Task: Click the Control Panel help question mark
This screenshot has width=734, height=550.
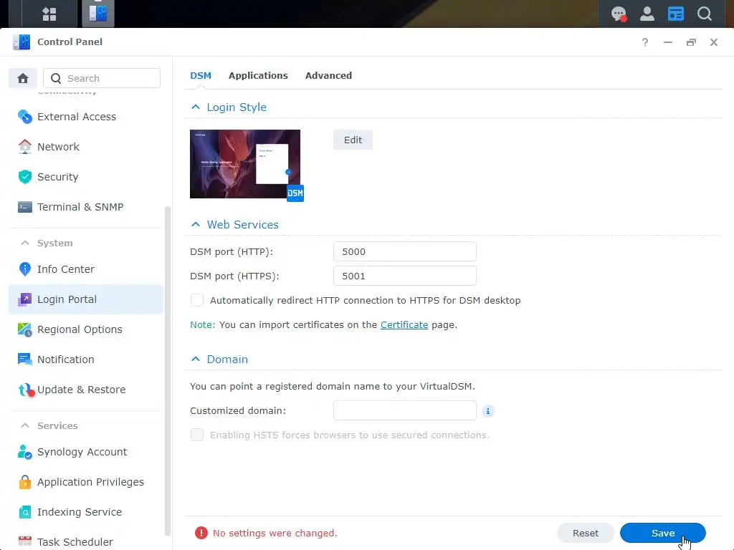Action: pos(644,42)
